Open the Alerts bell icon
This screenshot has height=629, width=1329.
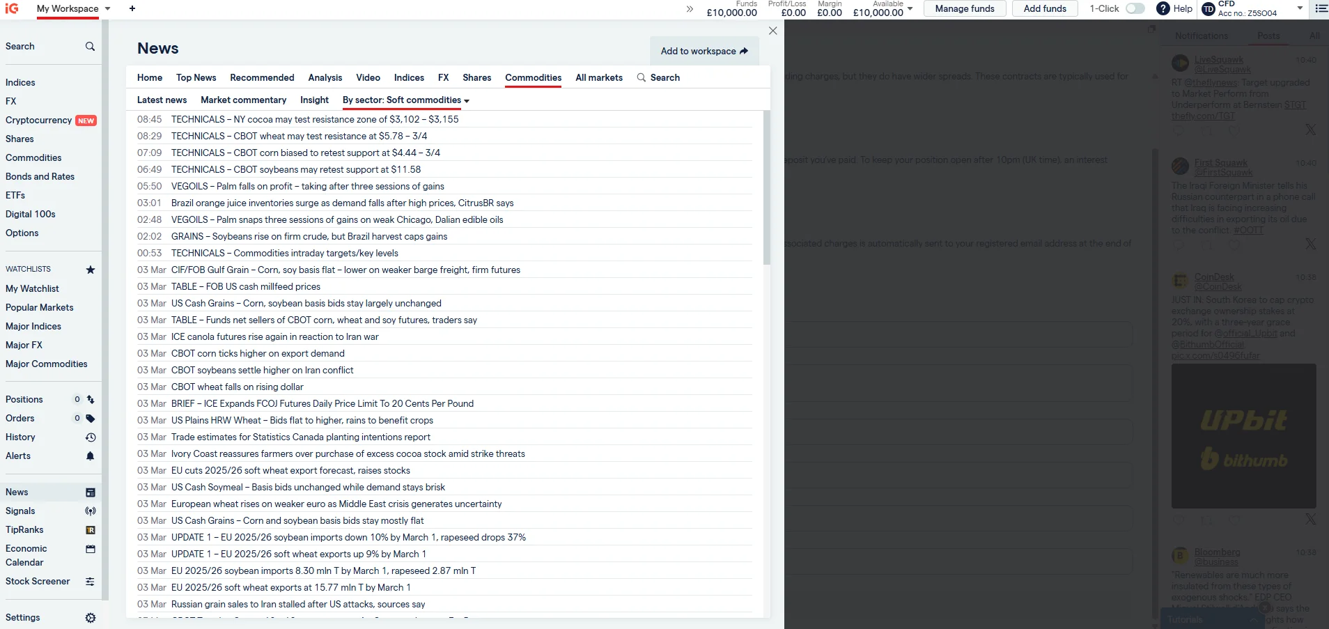coord(90,456)
